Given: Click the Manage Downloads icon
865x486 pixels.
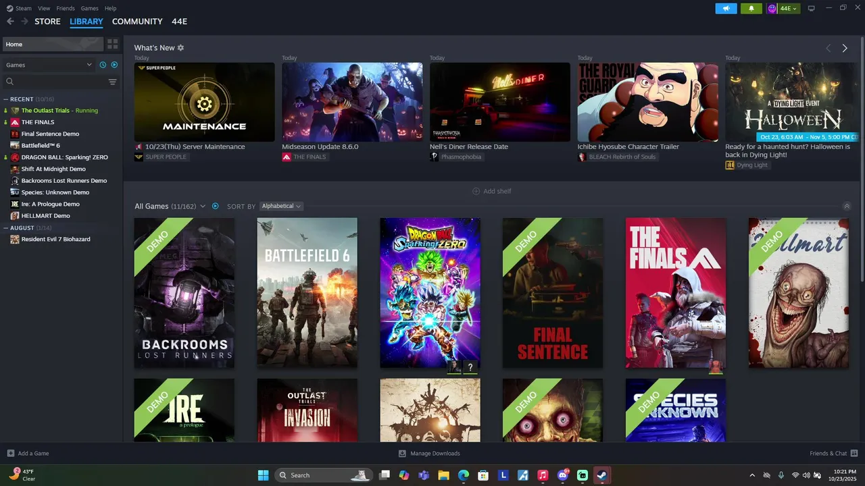Looking at the screenshot, I should [x=402, y=453].
